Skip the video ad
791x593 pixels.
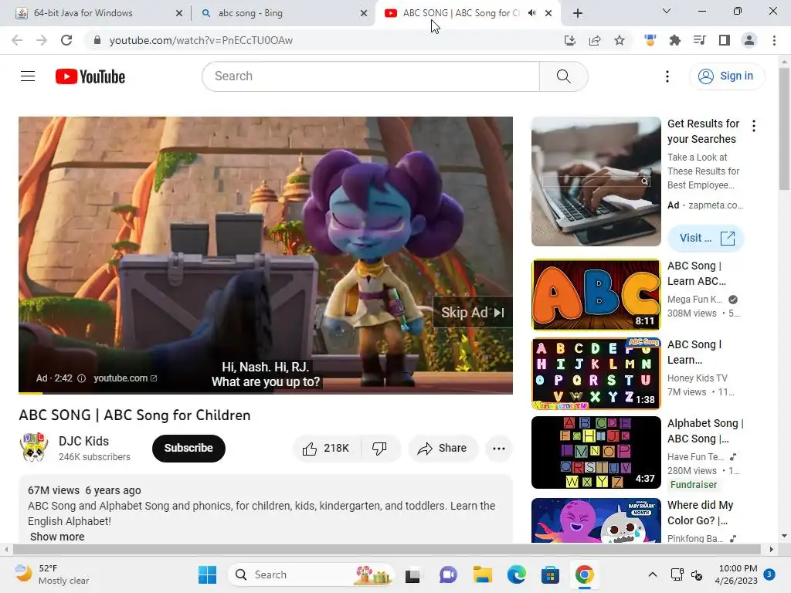click(x=472, y=313)
